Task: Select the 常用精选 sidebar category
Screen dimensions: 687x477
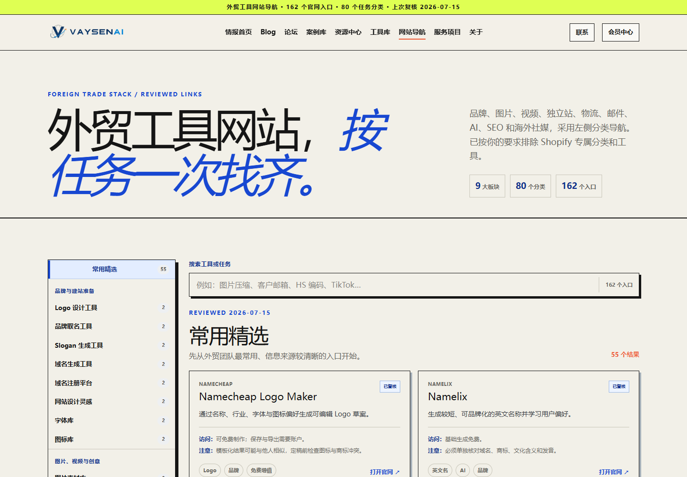Action: 112,270
